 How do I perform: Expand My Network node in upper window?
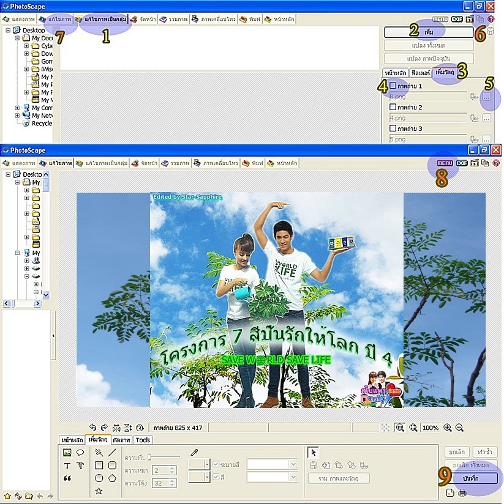pyautogui.click(x=17, y=116)
